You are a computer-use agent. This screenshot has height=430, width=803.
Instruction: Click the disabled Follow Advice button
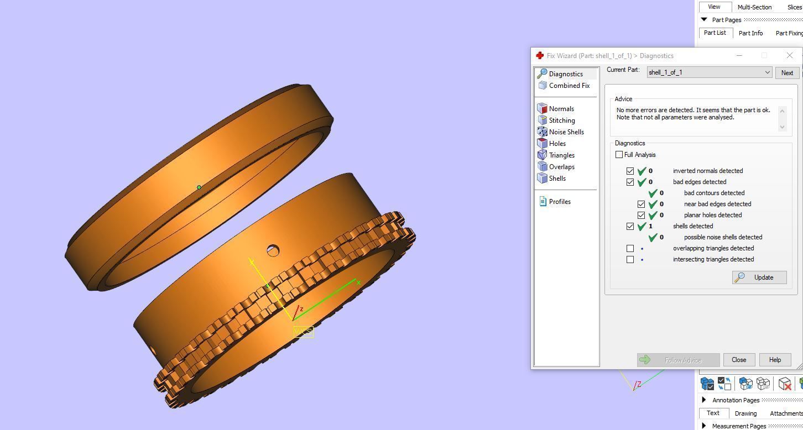678,360
